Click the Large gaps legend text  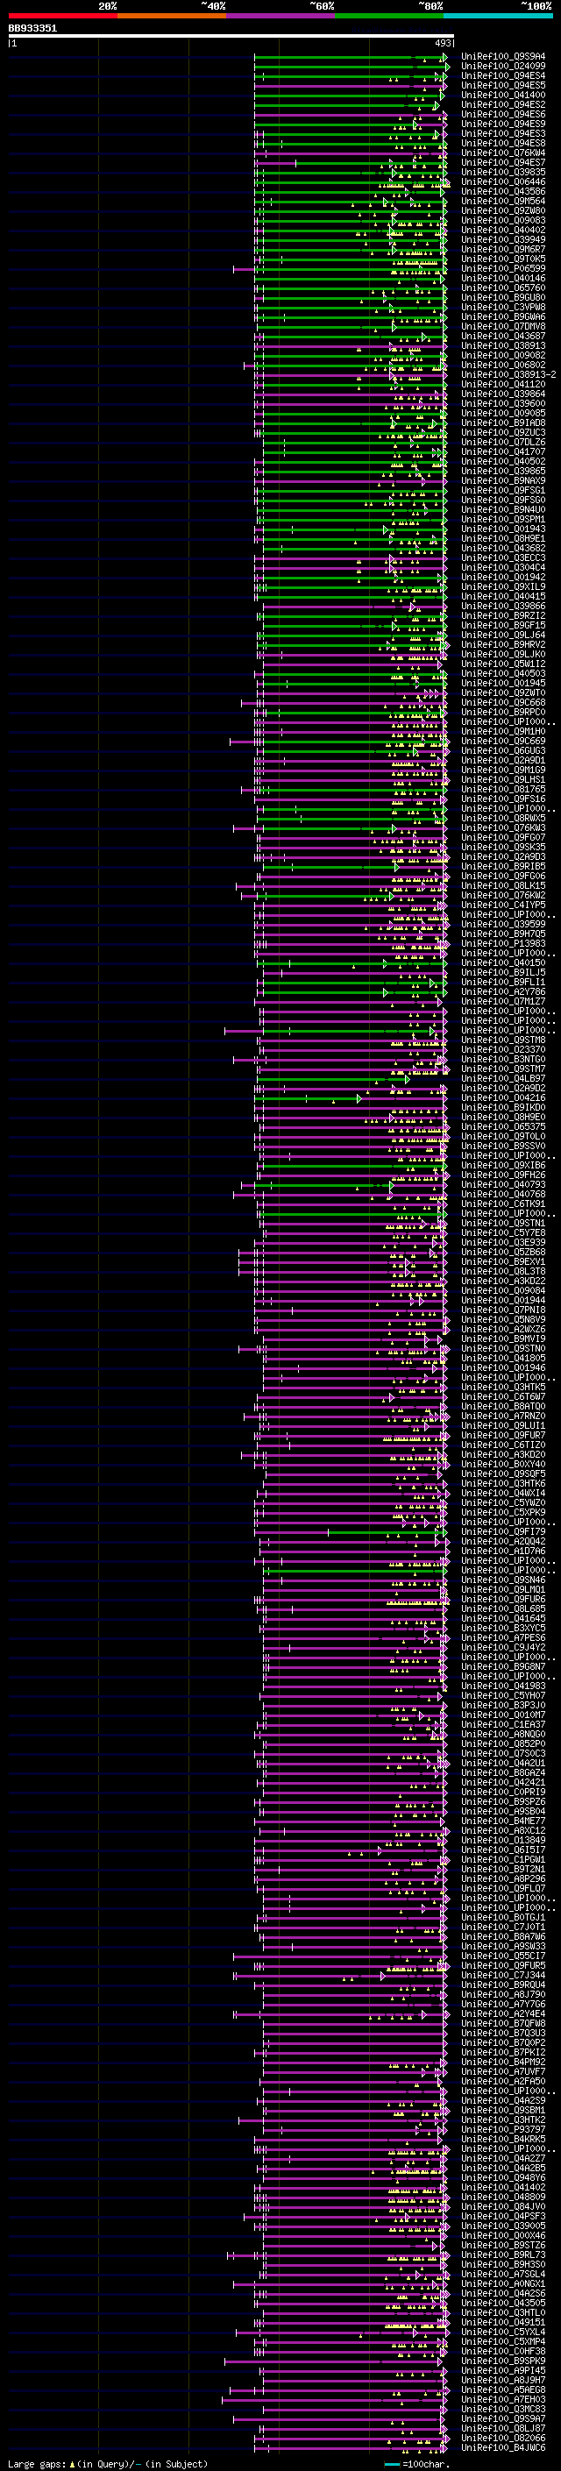pos(37,2463)
